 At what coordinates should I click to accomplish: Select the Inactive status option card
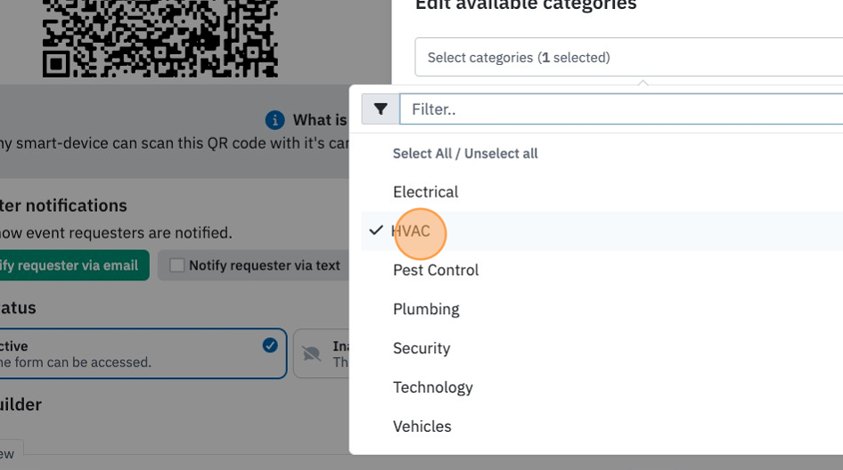(x=322, y=353)
